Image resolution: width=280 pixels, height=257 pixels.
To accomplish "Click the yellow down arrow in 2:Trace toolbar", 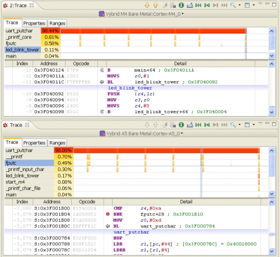I will 147,5.
